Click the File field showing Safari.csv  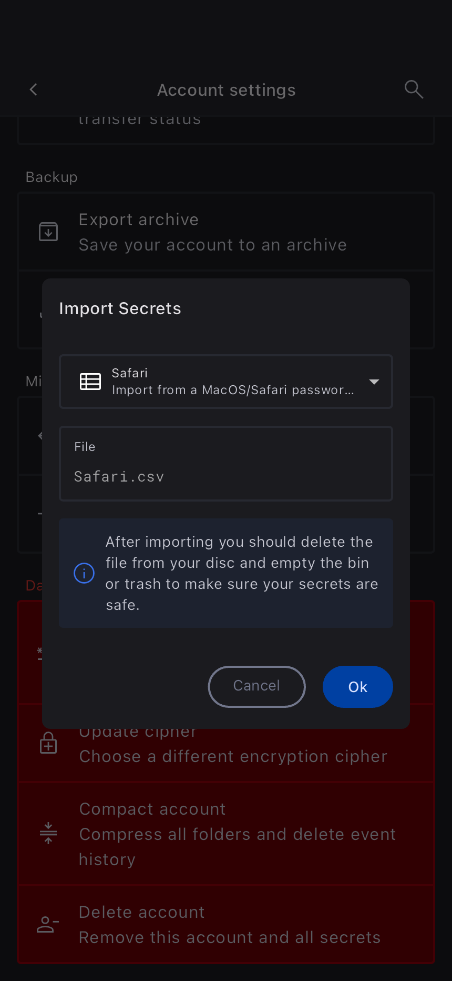click(x=226, y=464)
